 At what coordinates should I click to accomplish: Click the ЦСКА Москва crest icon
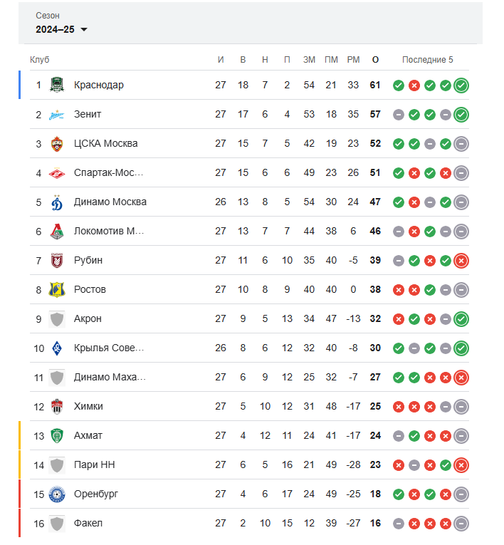coord(57,143)
